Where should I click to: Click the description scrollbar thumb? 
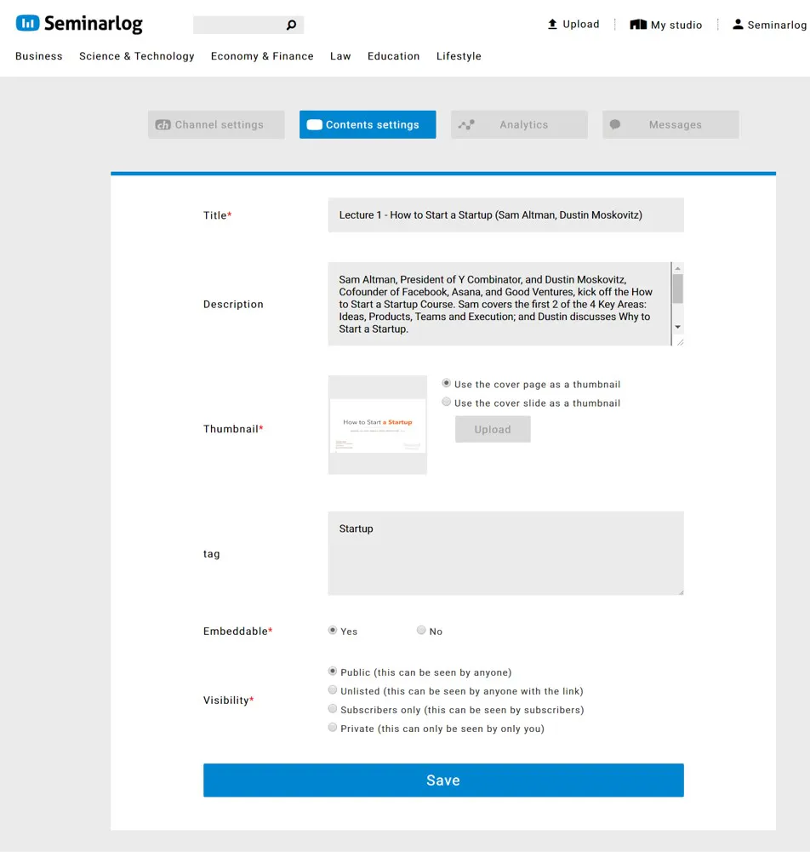678,289
